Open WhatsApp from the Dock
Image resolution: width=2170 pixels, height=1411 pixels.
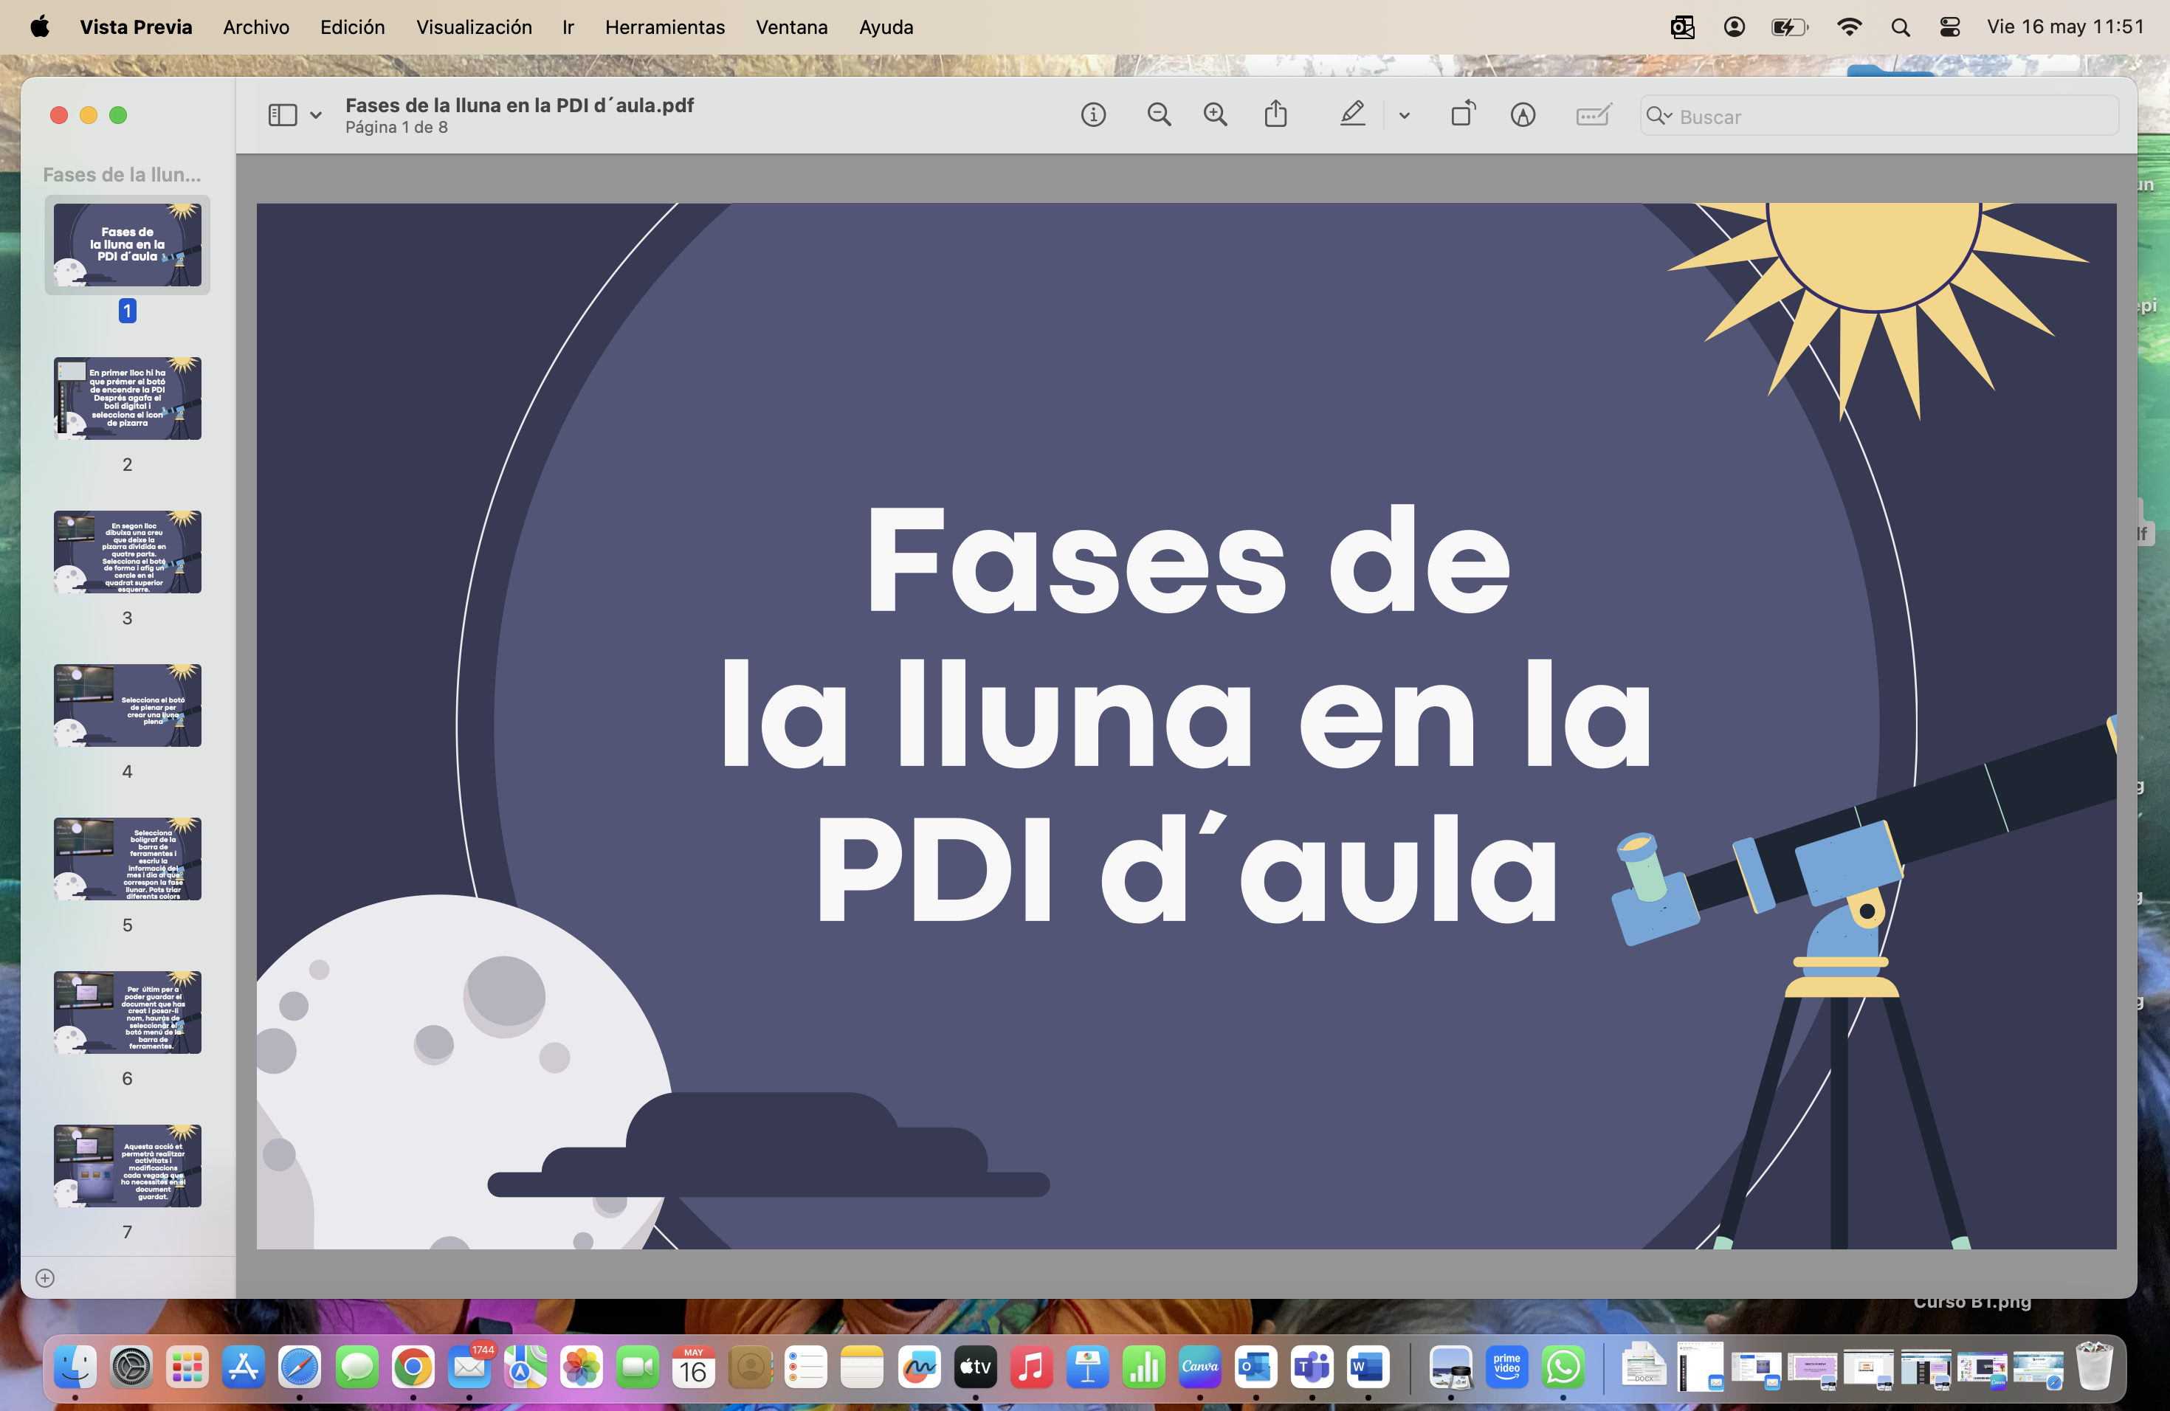(x=1563, y=1367)
